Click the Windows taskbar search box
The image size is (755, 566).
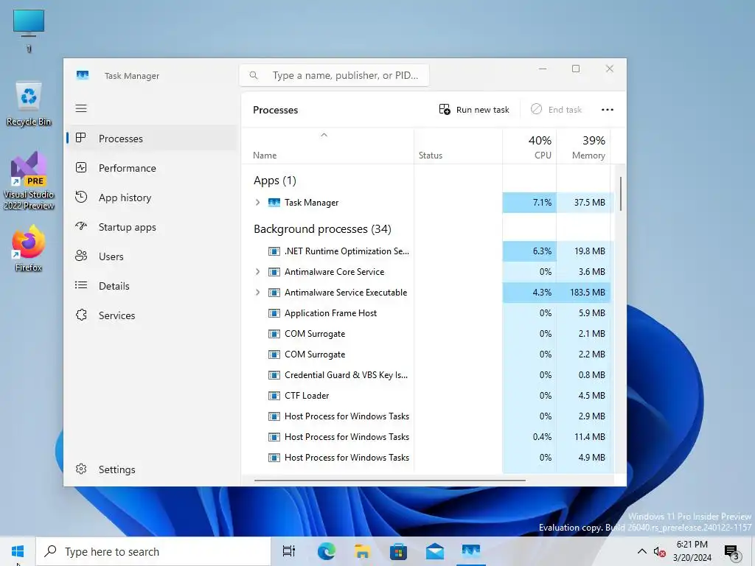153,551
